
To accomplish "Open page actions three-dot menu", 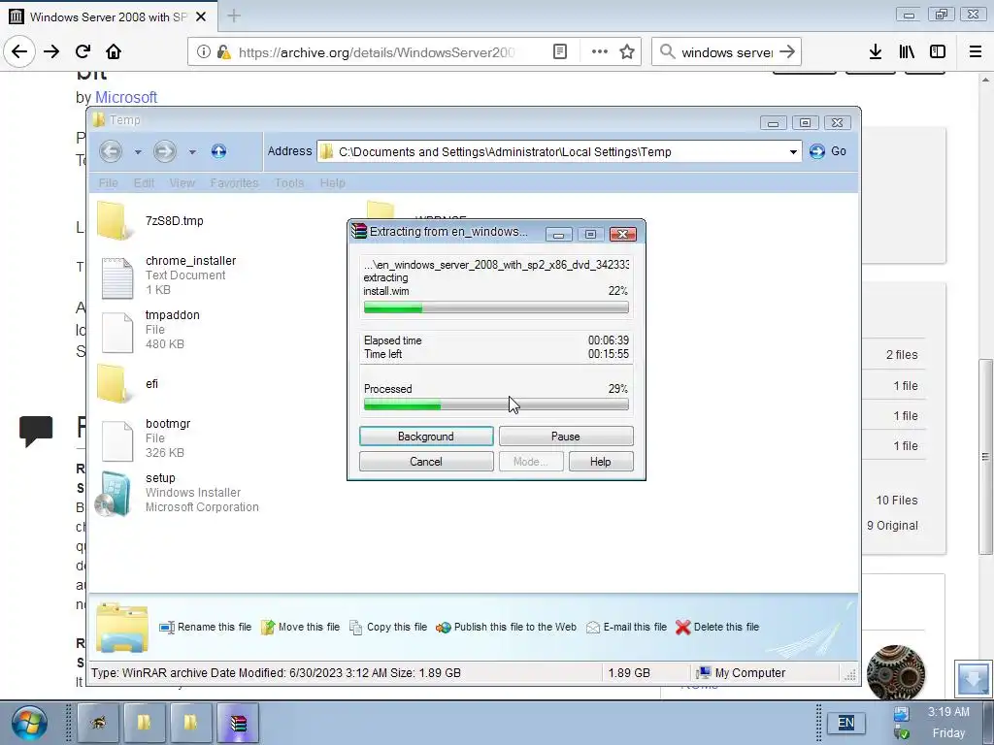I will [x=600, y=52].
